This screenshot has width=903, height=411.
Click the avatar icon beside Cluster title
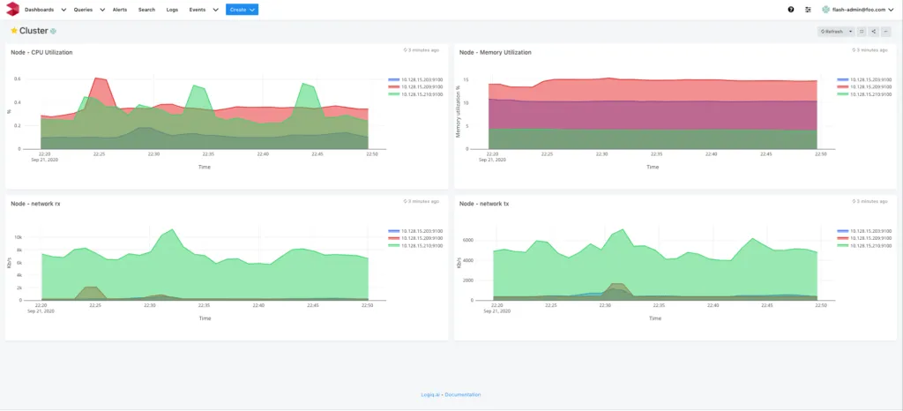tap(54, 31)
